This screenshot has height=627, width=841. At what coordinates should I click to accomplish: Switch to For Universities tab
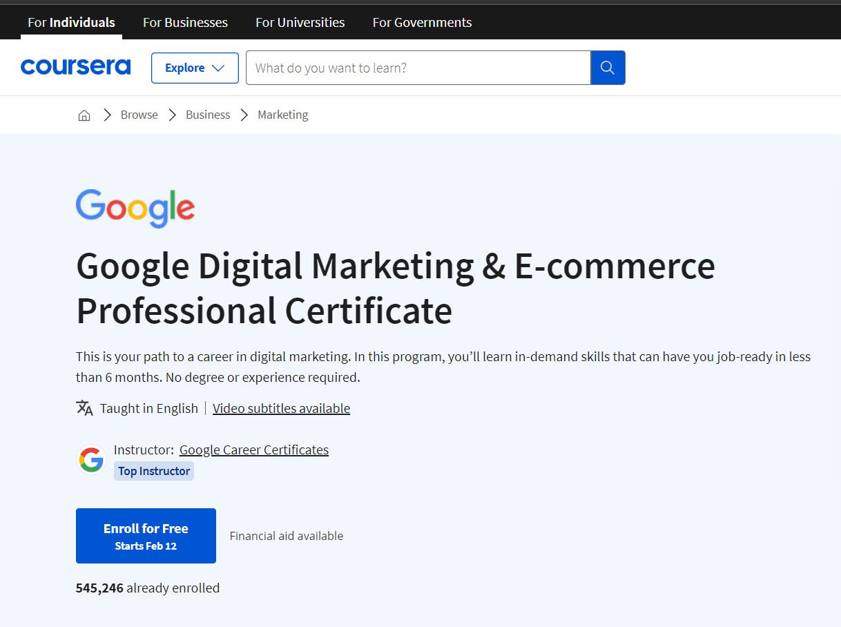click(300, 22)
